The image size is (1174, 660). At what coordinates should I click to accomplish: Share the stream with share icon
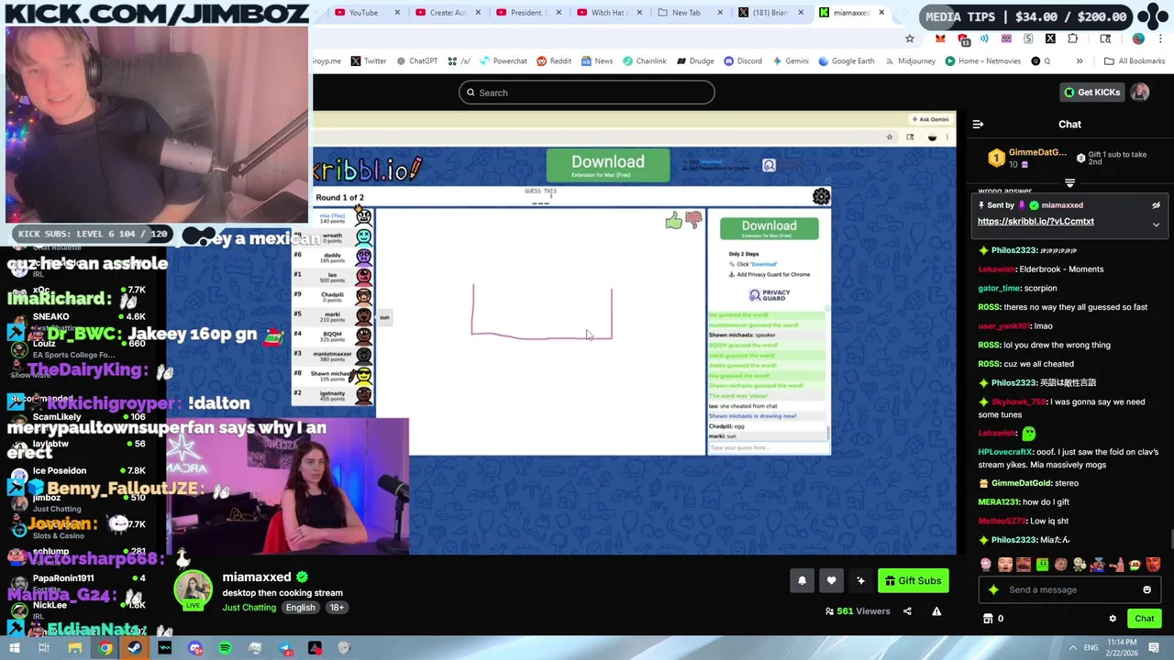[x=907, y=611]
